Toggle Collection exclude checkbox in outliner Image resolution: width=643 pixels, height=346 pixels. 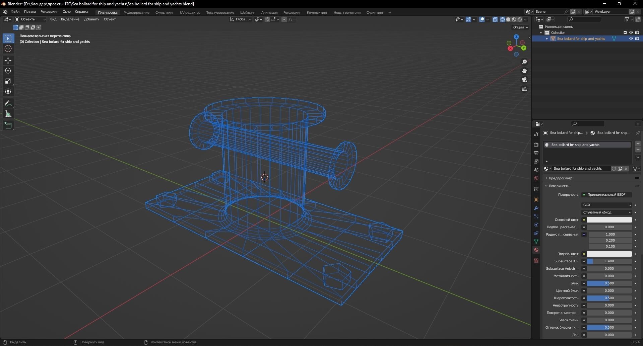coord(625,32)
